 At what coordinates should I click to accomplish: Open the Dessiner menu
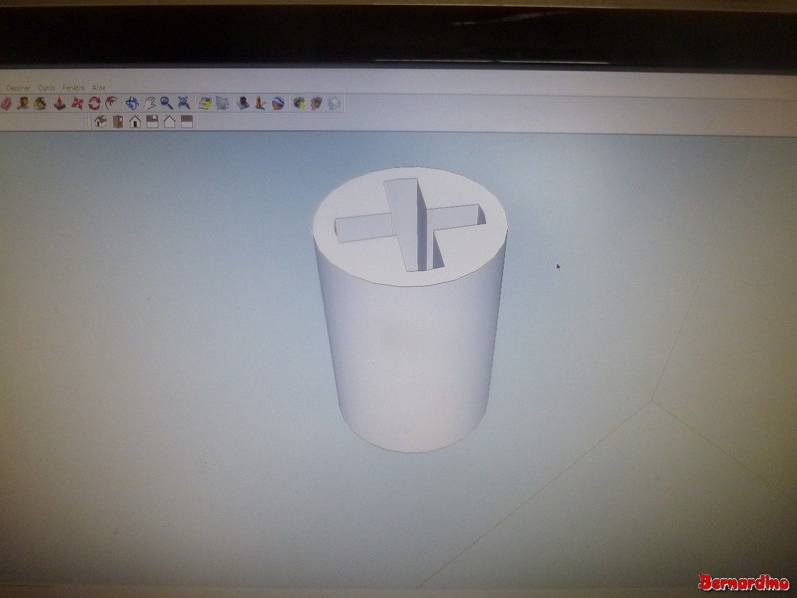18,88
